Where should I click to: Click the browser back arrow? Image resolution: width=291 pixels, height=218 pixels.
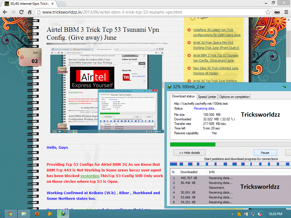point(5,12)
